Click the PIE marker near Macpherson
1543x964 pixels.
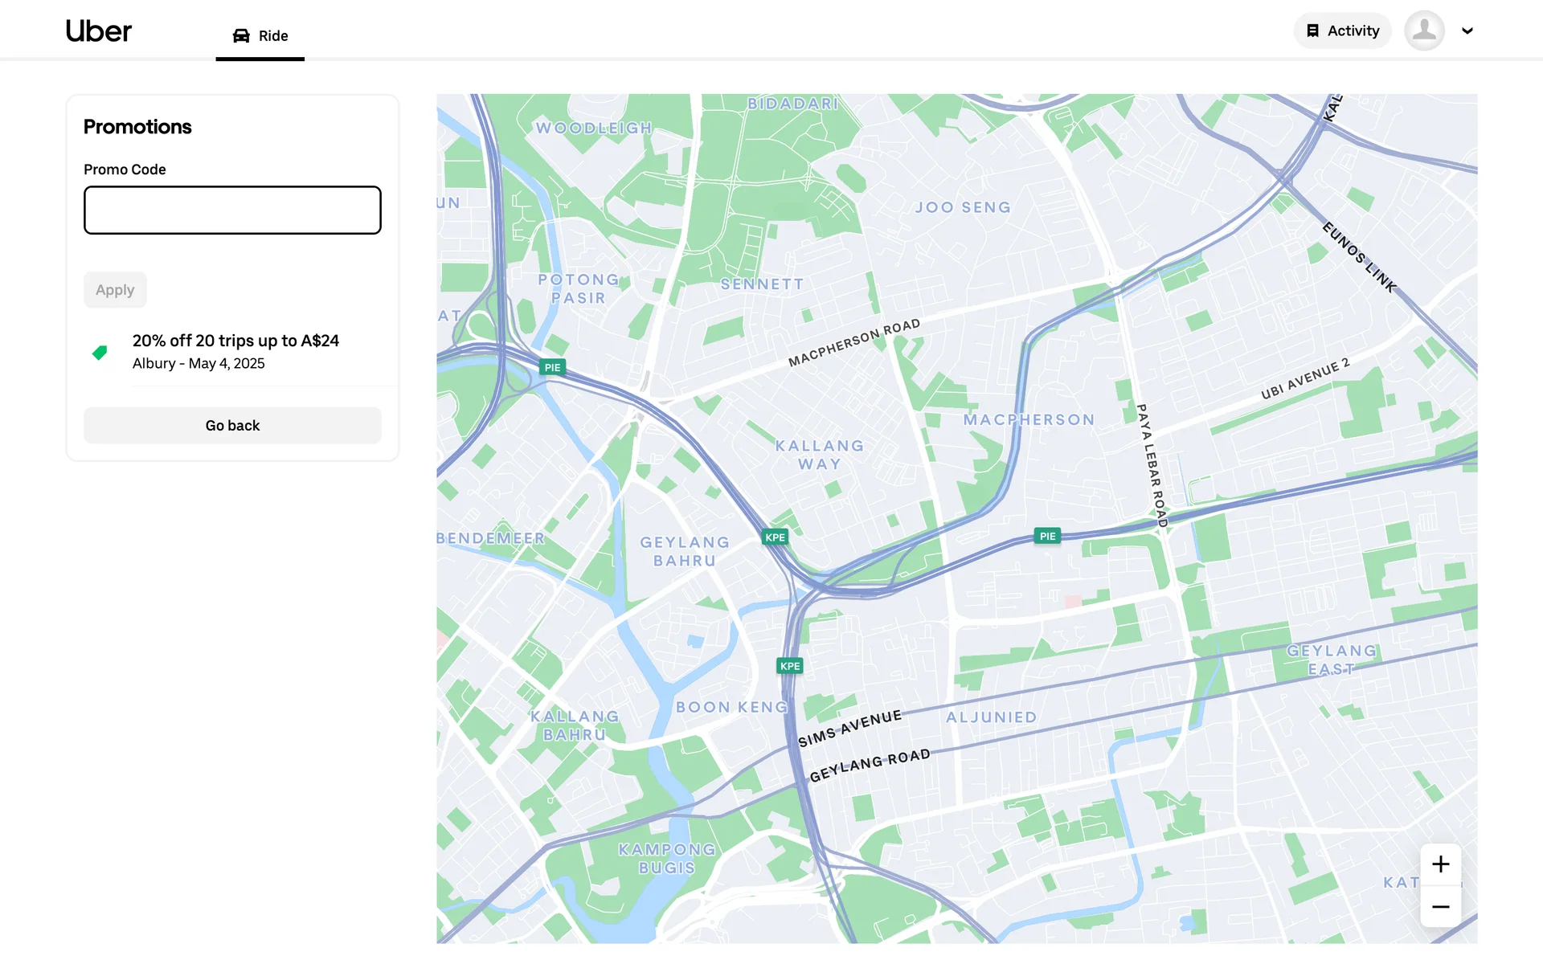coord(1047,536)
